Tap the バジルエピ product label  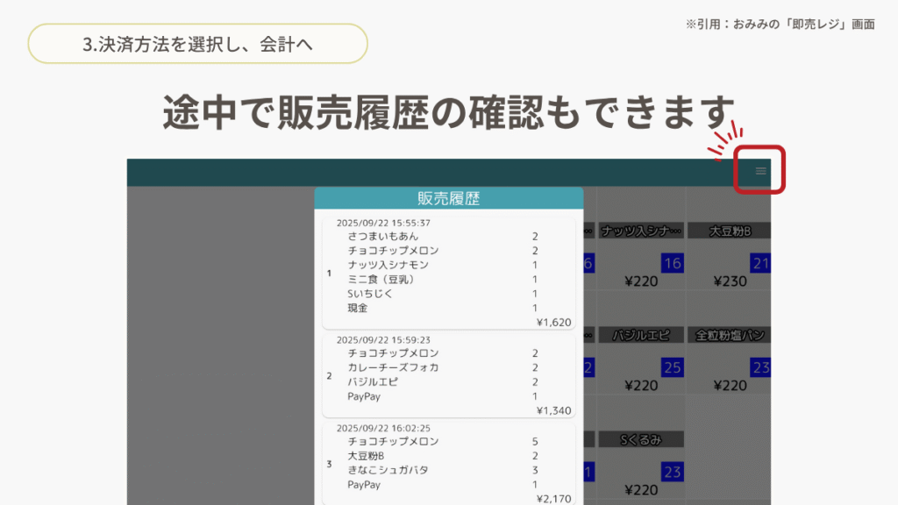pyautogui.click(x=641, y=335)
